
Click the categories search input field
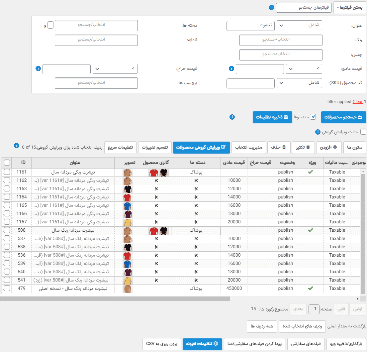[x=96, y=25]
